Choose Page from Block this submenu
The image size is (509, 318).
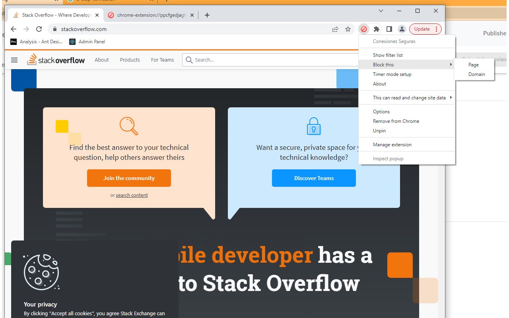474,65
